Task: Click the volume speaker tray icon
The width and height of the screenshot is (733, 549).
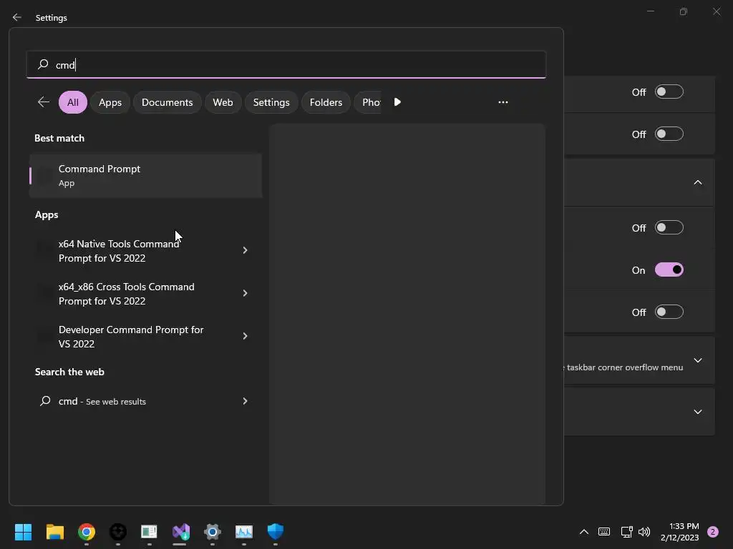Action: (644, 531)
